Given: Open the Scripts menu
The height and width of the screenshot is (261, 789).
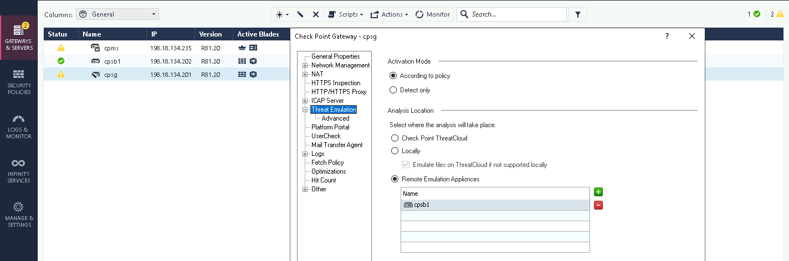Looking at the screenshot, I should point(345,14).
